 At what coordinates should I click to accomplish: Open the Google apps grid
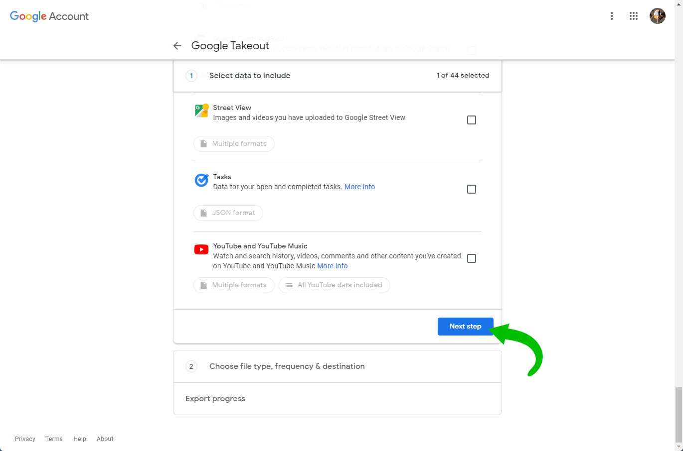coord(634,16)
